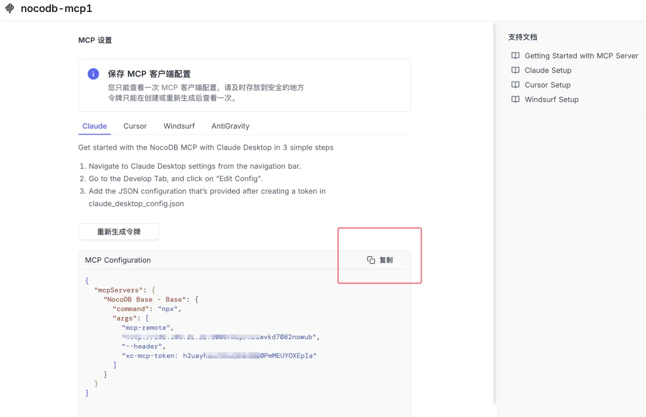Click the copy icon in MCP Configuration header

click(371, 260)
